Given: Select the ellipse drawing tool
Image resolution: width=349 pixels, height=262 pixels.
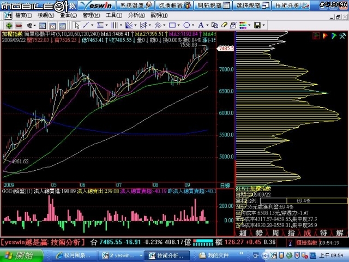Looking at the screenshot, I should pos(186,25).
